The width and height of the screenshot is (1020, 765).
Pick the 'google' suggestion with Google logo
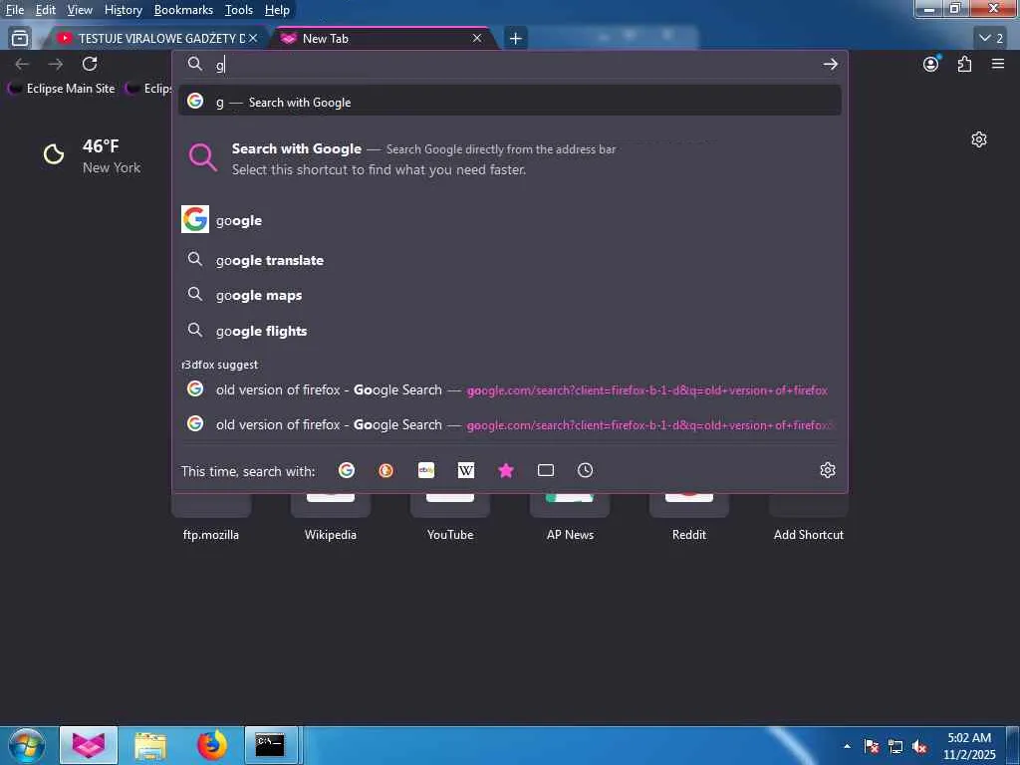click(x=510, y=220)
